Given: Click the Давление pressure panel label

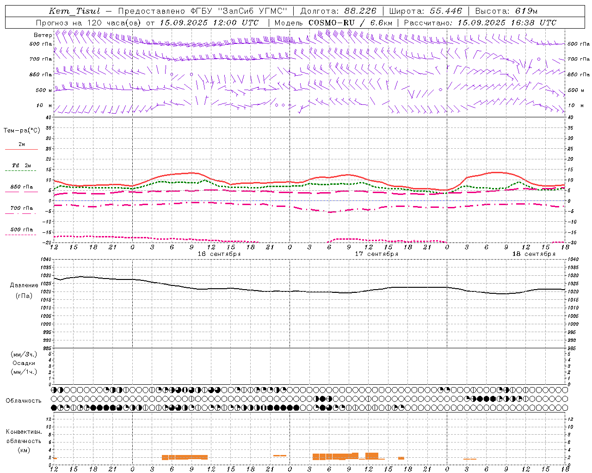Looking at the screenshot, I should coord(24,285).
